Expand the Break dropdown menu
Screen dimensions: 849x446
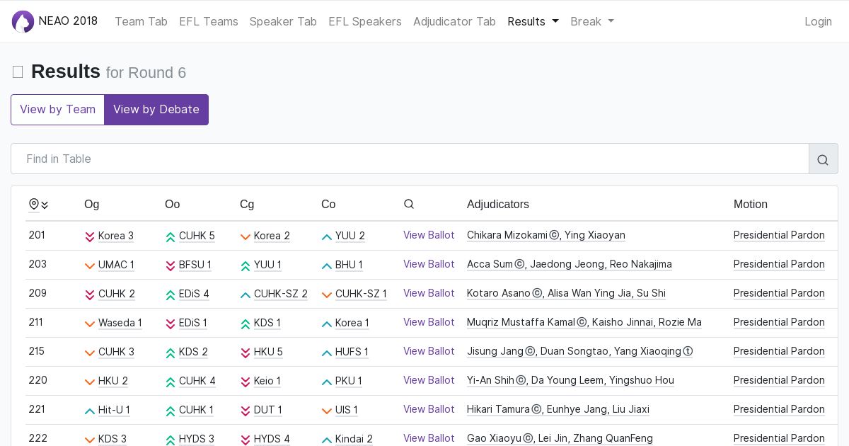tap(591, 21)
